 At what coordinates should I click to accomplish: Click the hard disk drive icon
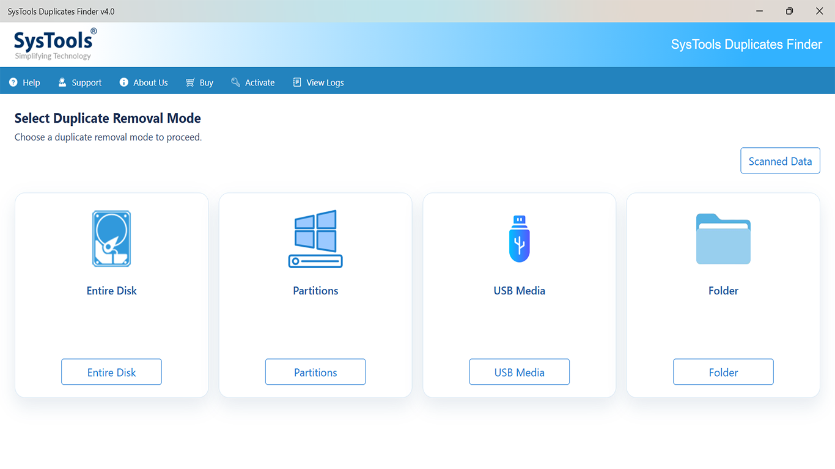pyautogui.click(x=111, y=239)
